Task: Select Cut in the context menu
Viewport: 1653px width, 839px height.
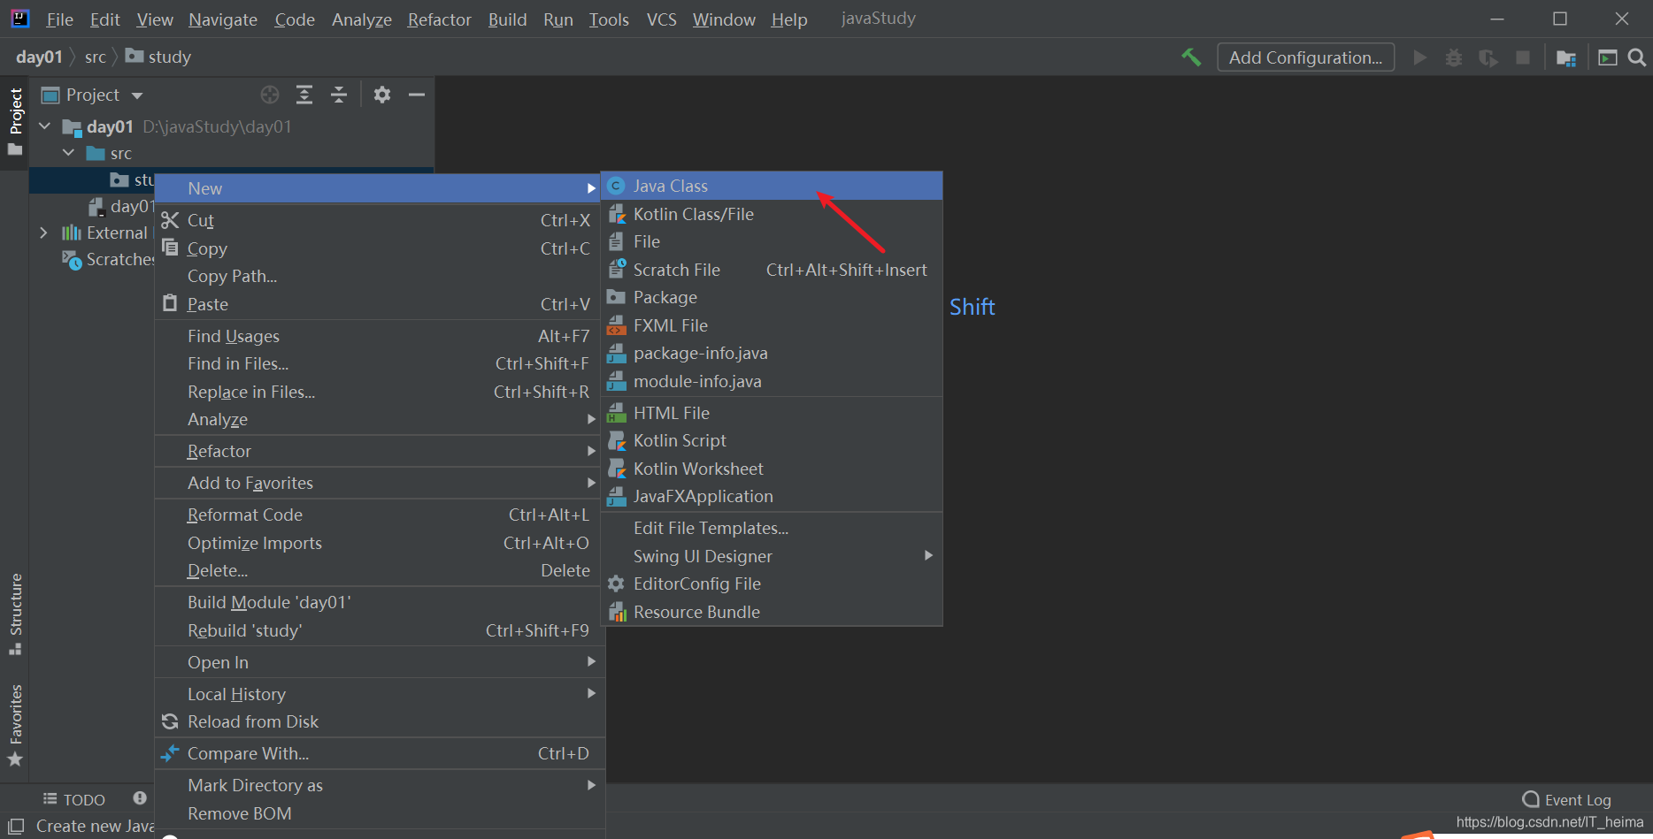Action: (380, 220)
